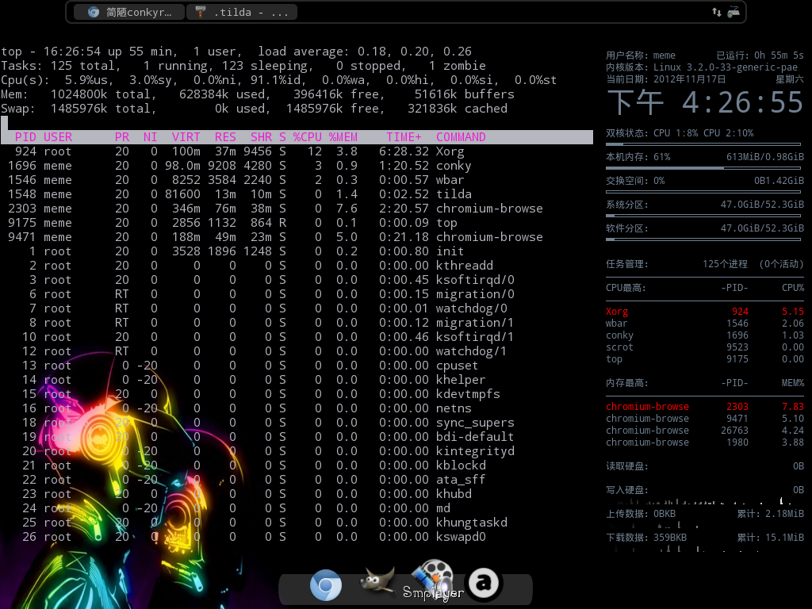Click the %MEM column header in top
This screenshot has width=812, height=609.
pyautogui.click(x=343, y=137)
